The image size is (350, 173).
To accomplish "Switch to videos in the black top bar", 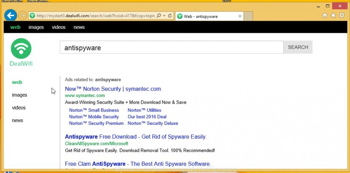I will click(59, 27).
